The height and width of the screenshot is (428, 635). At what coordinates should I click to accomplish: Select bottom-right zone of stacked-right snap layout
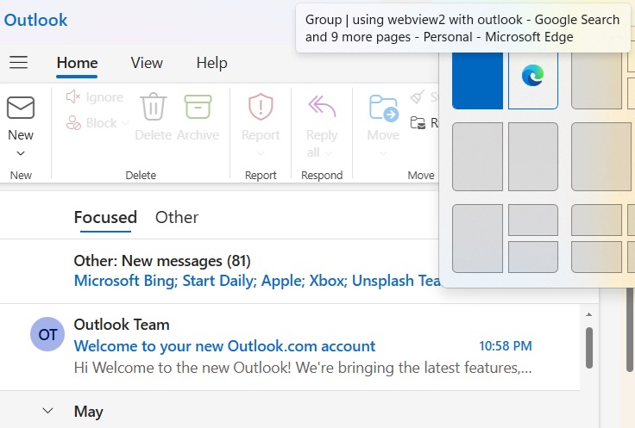coord(533,257)
